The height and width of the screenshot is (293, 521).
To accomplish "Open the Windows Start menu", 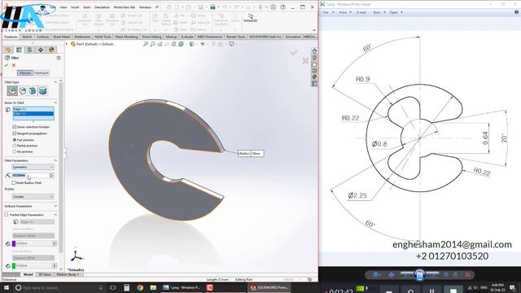I will click(x=7, y=287).
